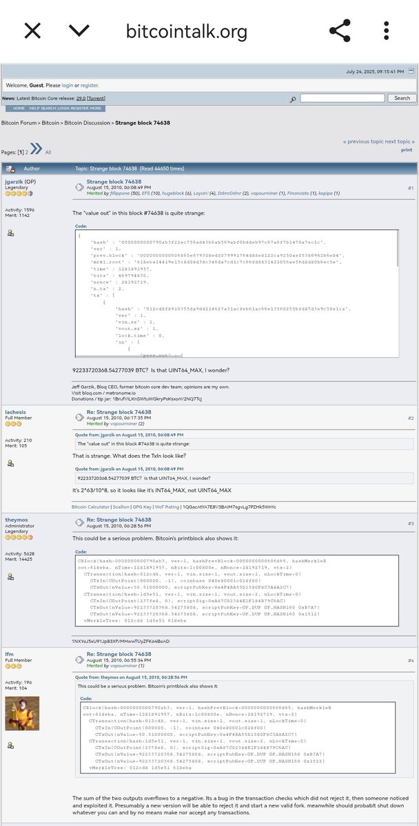Click theymos' rank stars row
Viewport: 419px width, 826px height.
click(19, 537)
